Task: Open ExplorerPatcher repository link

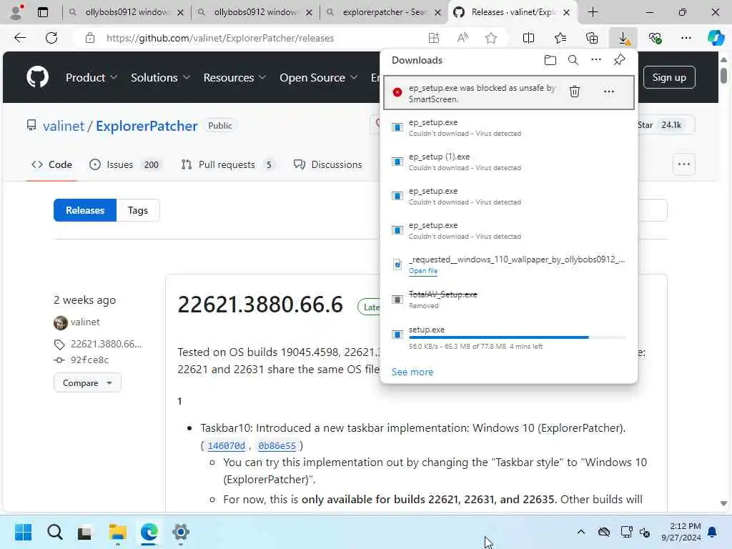Action: pyautogui.click(x=147, y=126)
